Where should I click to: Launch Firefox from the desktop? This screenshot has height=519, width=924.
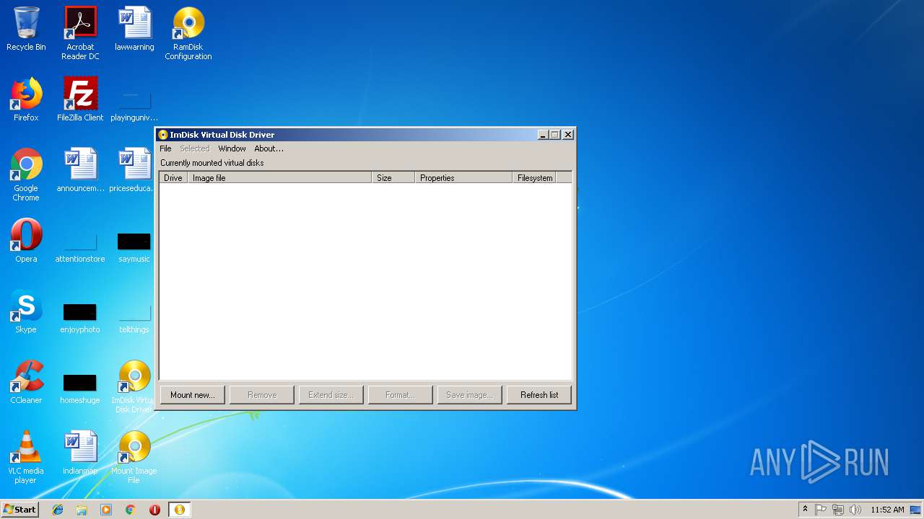point(26,99)
